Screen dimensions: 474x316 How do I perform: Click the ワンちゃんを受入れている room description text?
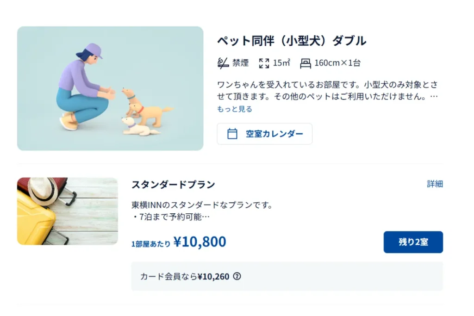point(327,91)
